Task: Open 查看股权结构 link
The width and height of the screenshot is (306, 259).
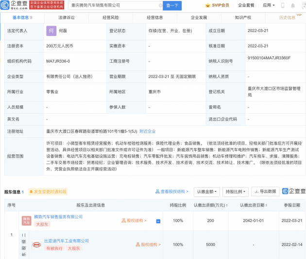Action: coord(172,191)
